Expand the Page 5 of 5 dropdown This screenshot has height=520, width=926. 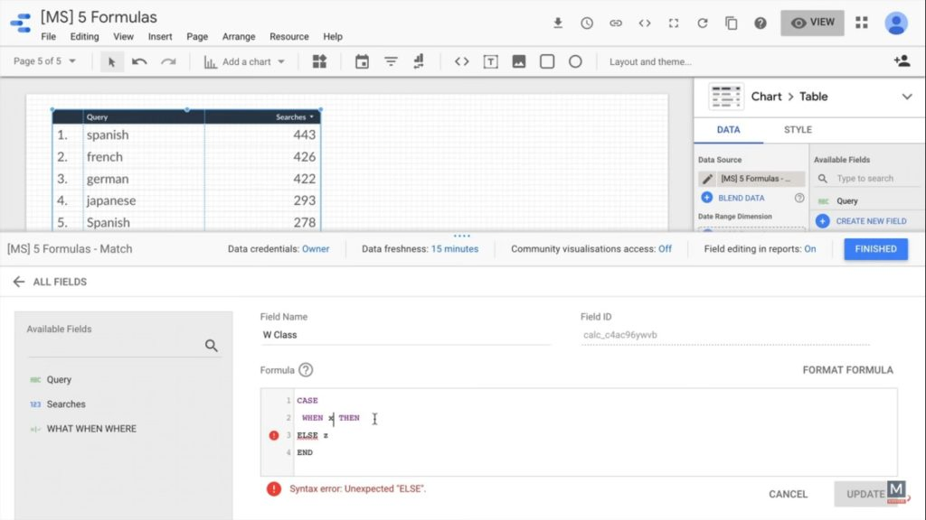tap(45, 61)
